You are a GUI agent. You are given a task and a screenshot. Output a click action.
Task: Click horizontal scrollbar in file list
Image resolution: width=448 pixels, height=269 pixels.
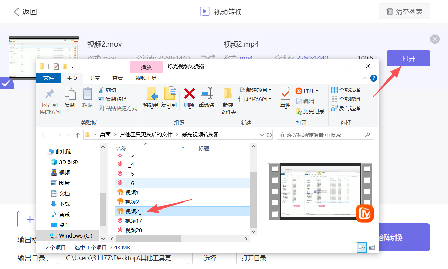click(148, 239)
